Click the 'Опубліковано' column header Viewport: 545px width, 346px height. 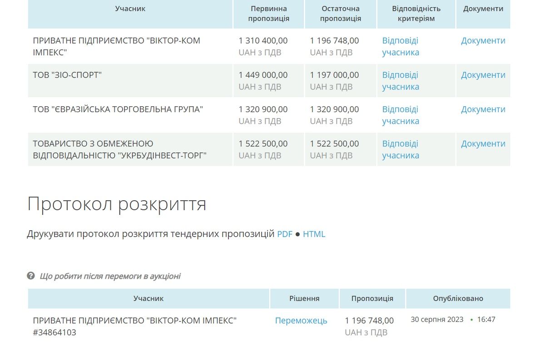(458, 298)
